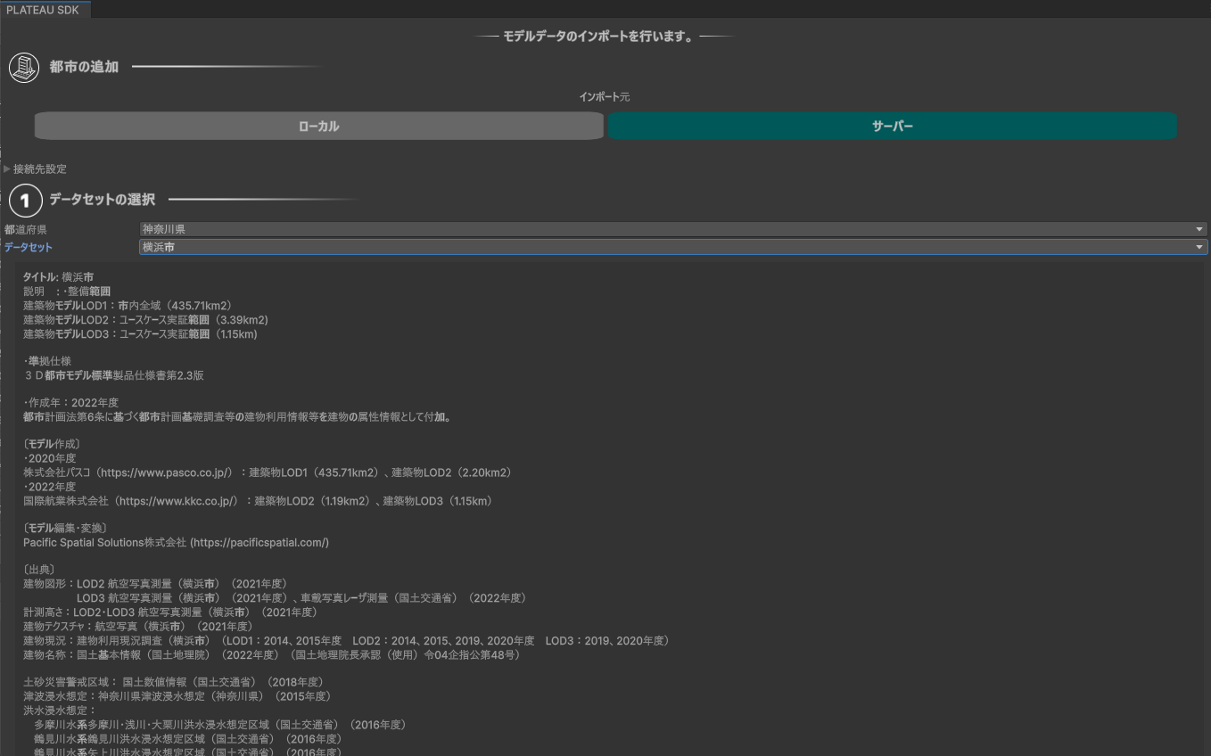Click the 都道府県 dropdown arrow icon
This screenshot has width=1211, height=756.
coord(1199,229)
